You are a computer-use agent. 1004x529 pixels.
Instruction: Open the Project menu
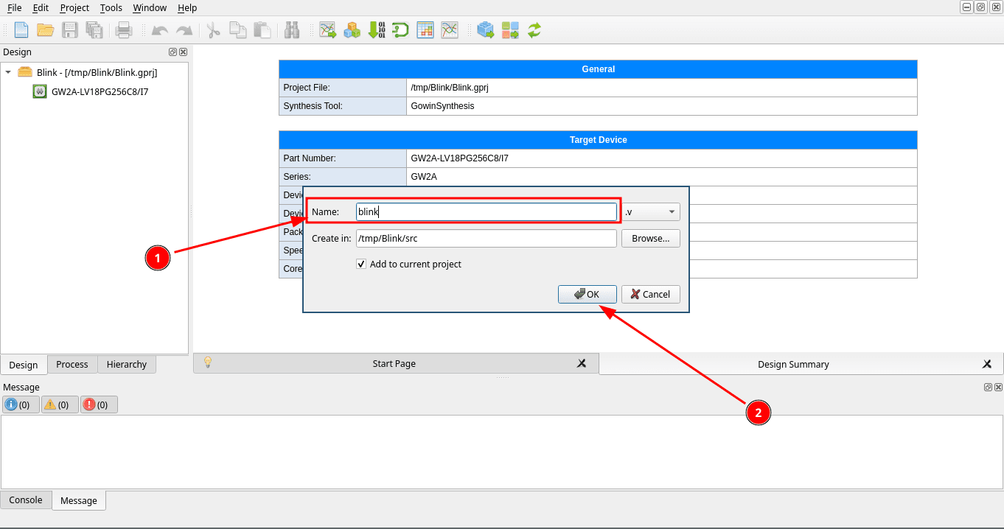coord(74,7)
